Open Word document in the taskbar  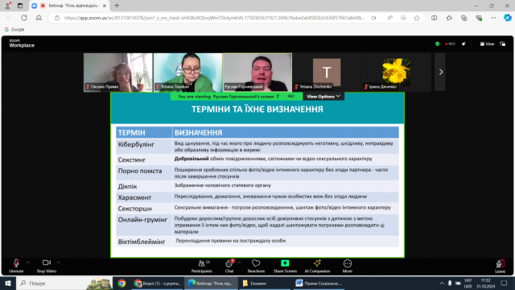pyautogui.click(x=319, y=283)
